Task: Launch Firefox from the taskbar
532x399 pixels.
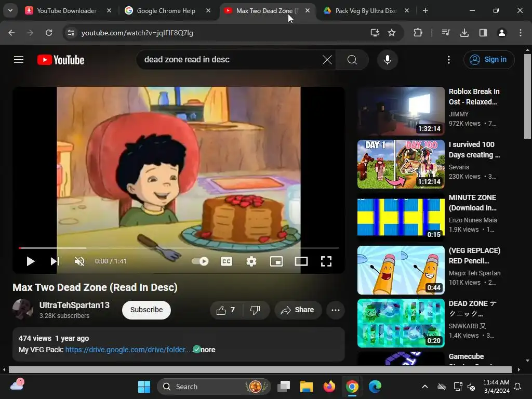Action: [x=329, y=387]
